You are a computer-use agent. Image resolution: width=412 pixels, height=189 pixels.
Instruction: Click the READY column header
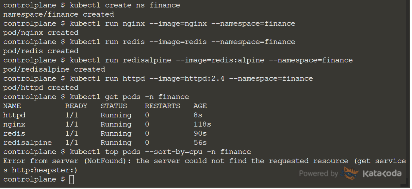[76, 106]
